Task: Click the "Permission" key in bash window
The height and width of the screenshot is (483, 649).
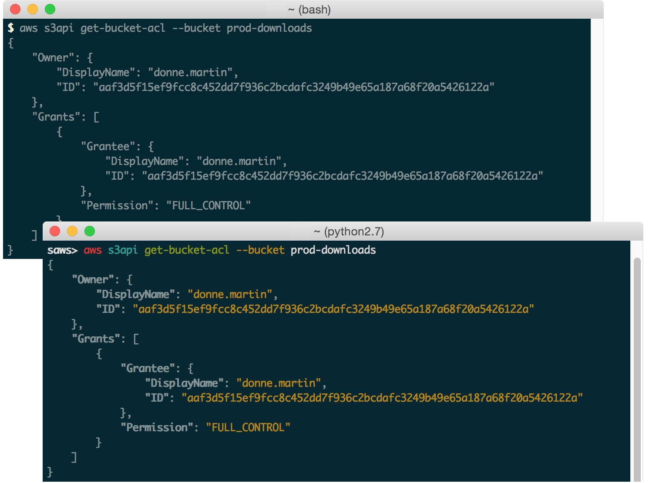Action: click(117, 205)
